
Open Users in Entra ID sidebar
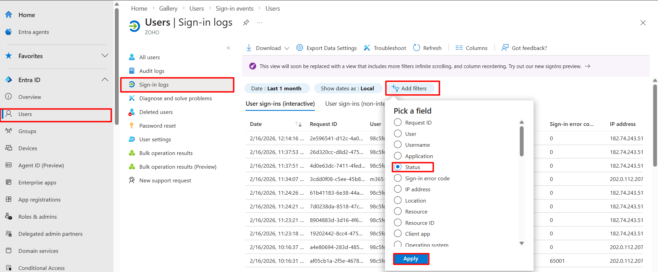[x=57, y=114]
